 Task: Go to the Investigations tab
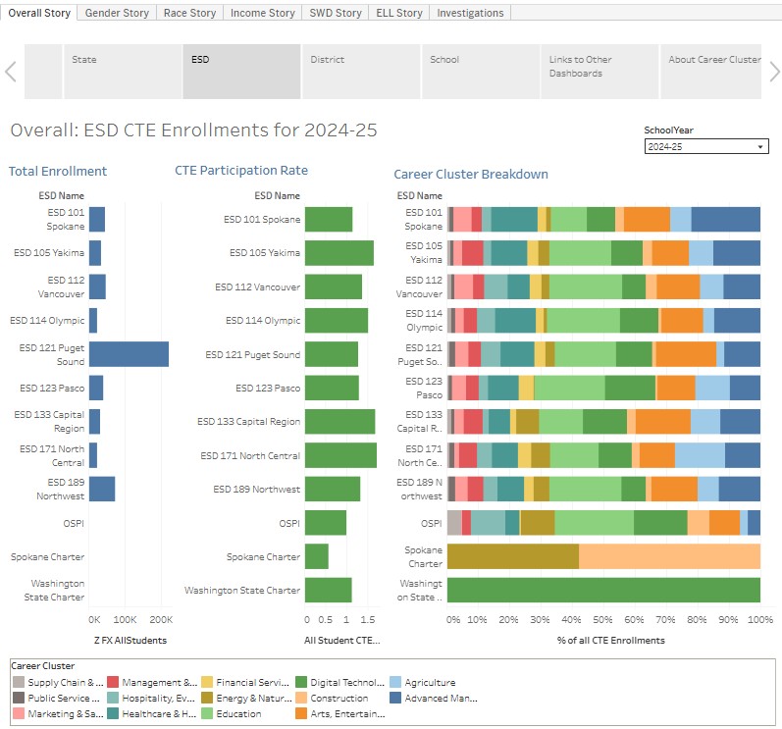tap(470, 13)
